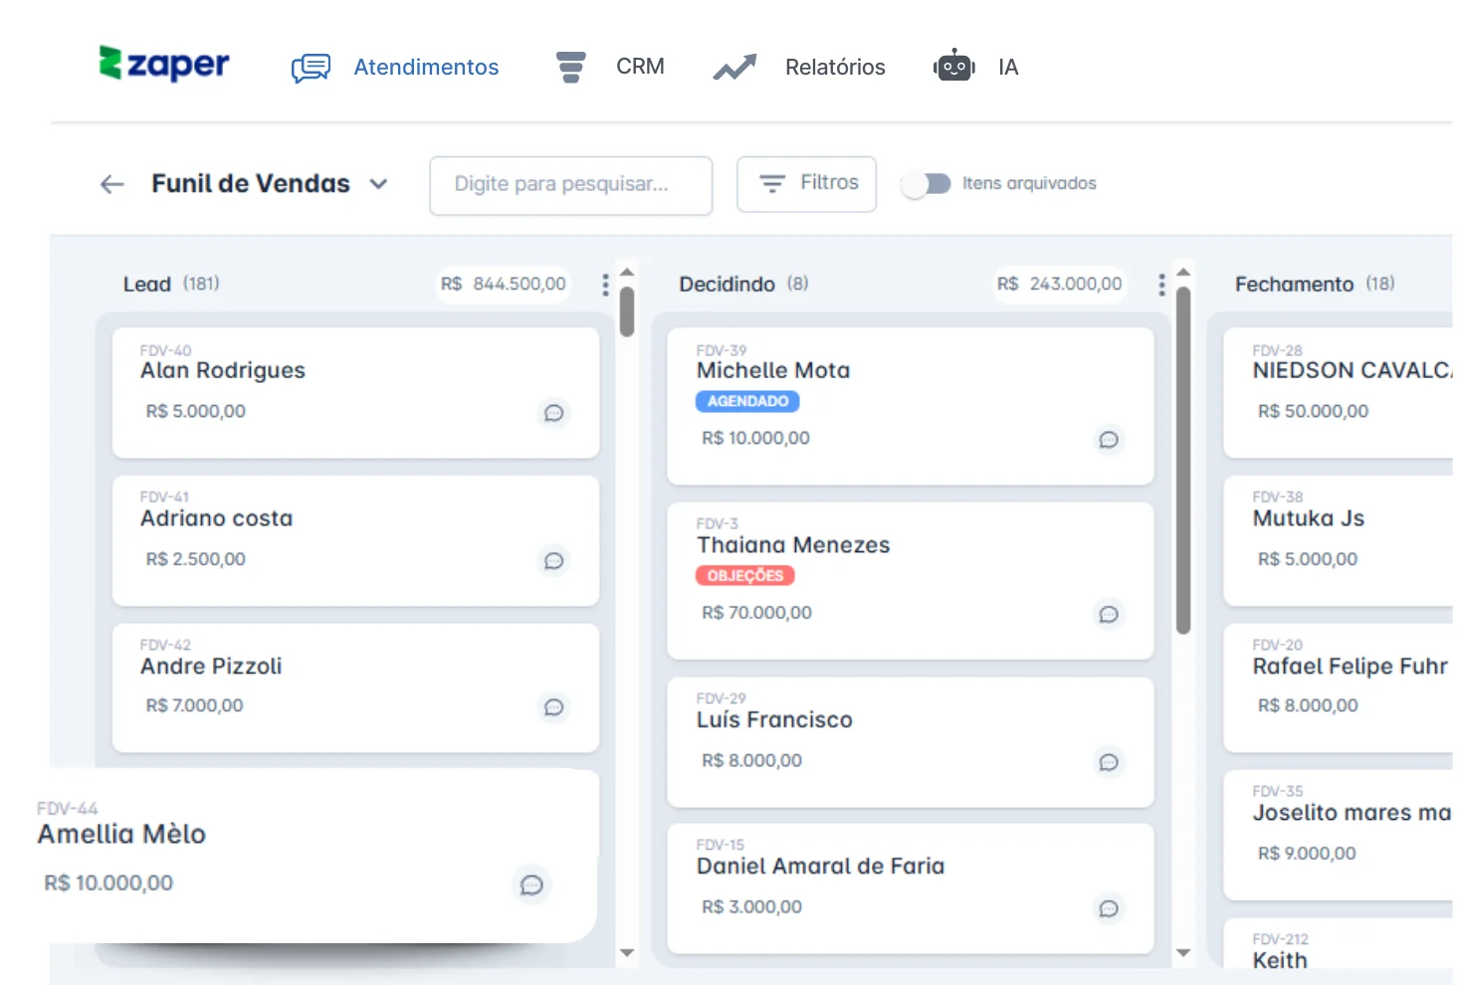1463x985 pixels.
Task: Open the Lead column three-dot menu
Action: pyautogui.click(x=605, y=285)
